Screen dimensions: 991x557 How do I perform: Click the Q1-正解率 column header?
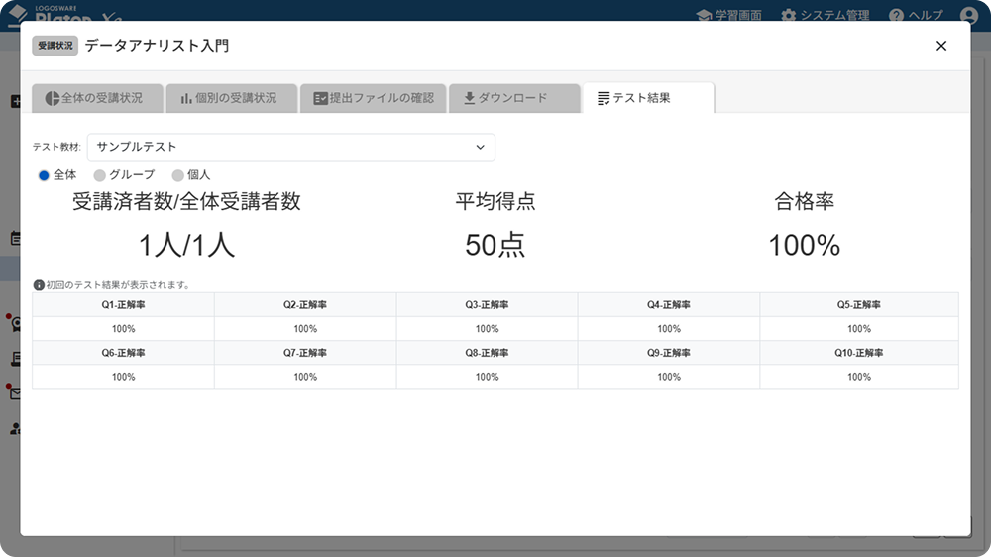pyautogui.click(x=123, y=305)
